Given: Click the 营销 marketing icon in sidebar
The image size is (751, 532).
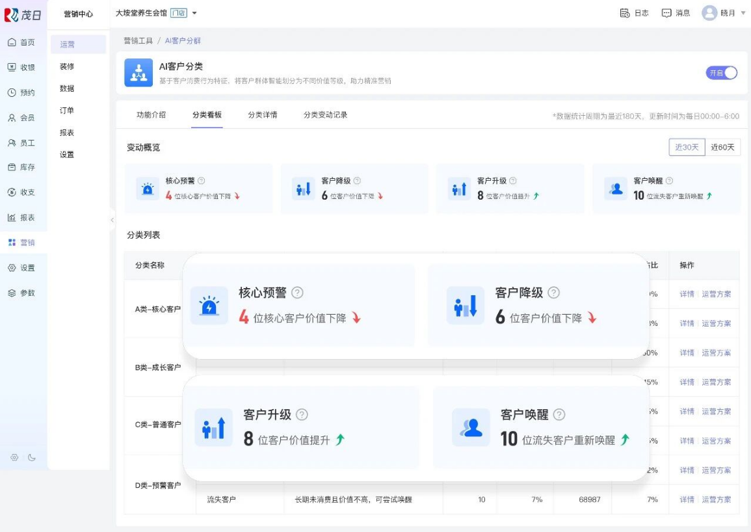Looking at the screenshot, I should tap(12, 243).
